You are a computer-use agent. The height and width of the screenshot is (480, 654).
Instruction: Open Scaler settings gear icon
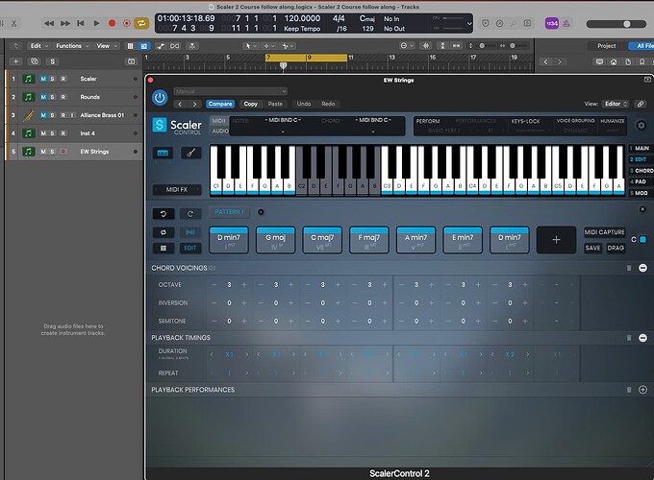click(x=641, y=125)
